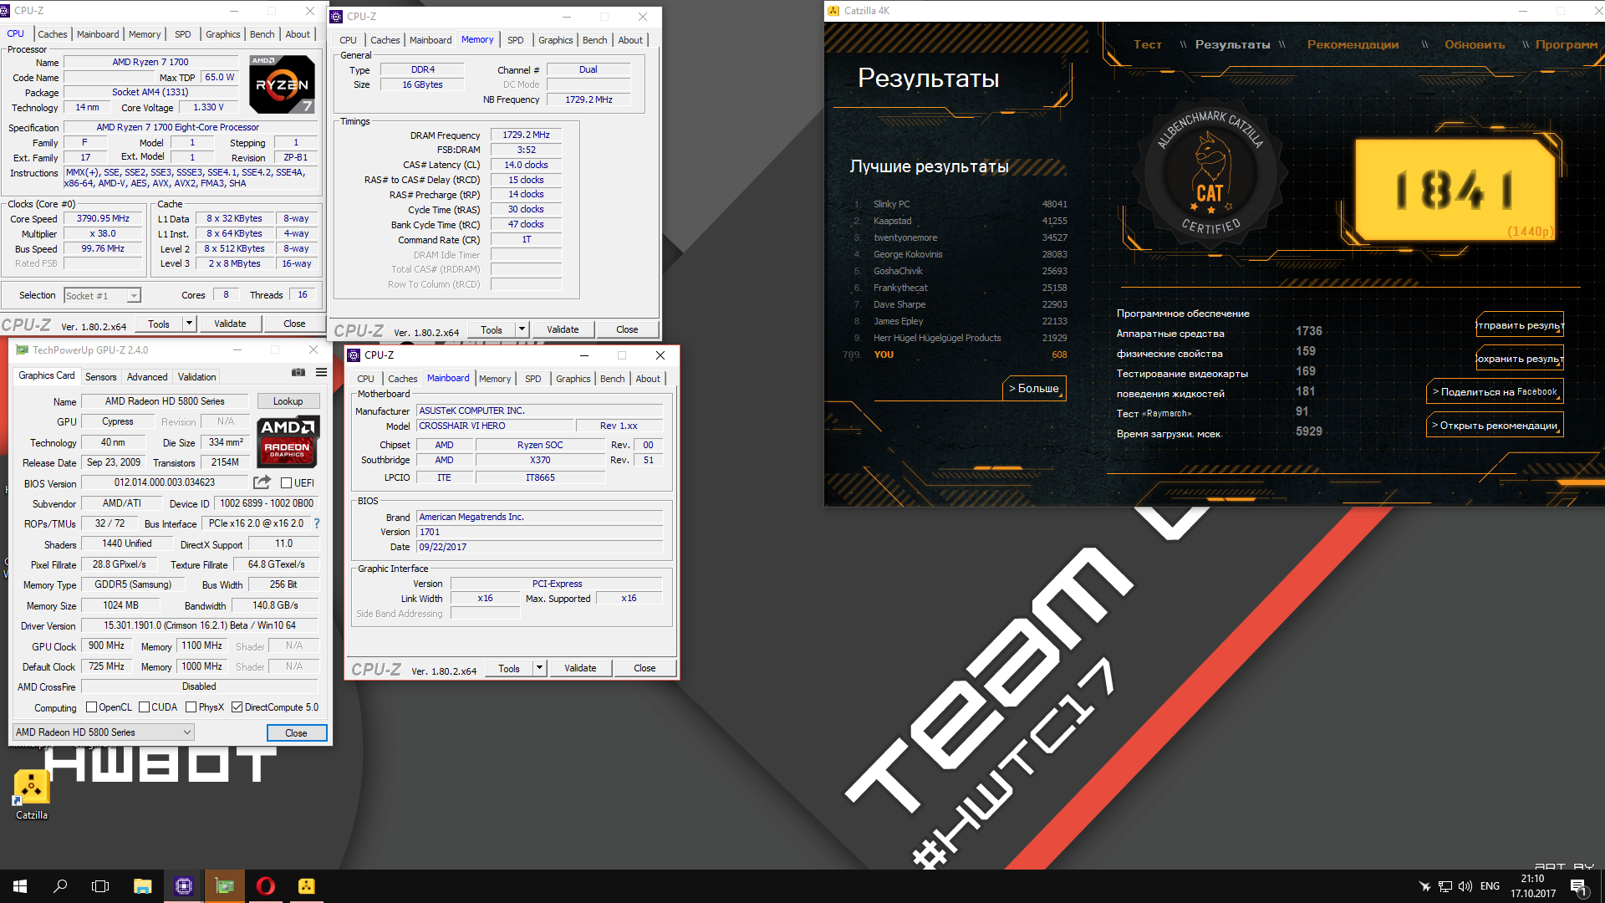Expand Tools dropdown arrow in top-left CPU-Z
This screenshot has width=1605, height=903.
(189, 324)
